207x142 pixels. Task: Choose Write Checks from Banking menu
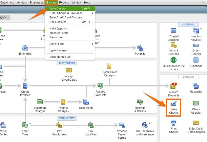[x=70, y=9]
